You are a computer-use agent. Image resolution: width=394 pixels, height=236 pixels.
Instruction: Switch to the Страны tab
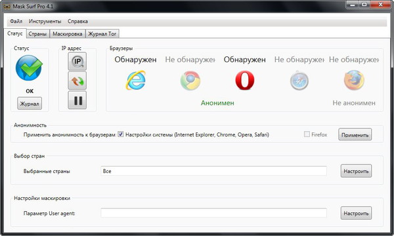point(37,34)
